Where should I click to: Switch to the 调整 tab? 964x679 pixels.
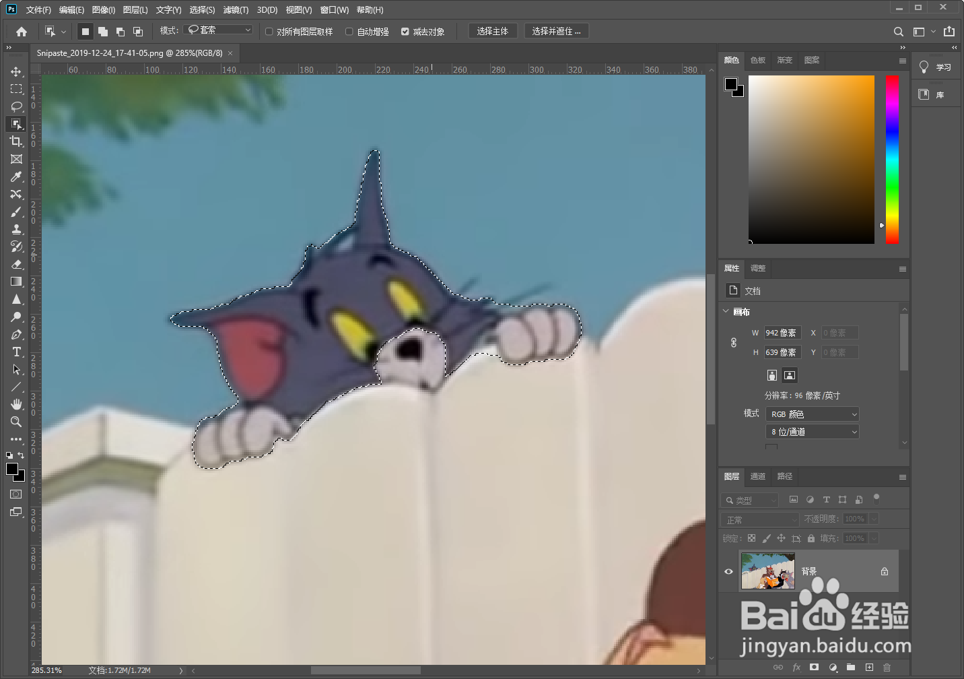(758, 268)
